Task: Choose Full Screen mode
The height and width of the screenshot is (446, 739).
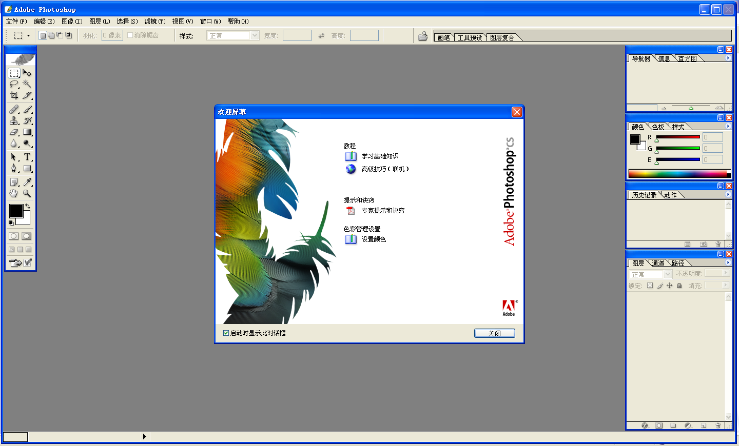Action: (29, 250)
